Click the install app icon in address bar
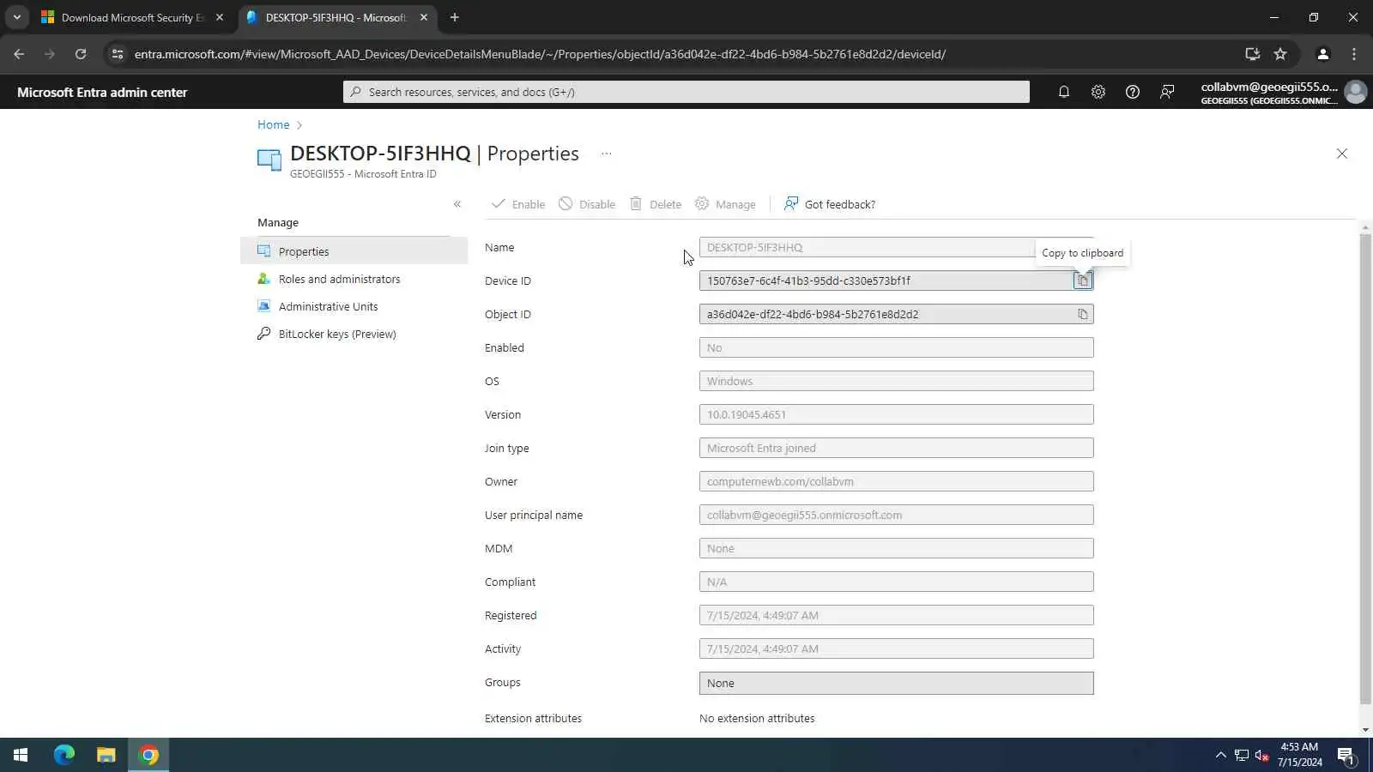Viewport: 1373px width, 772px height. point(1253,54)
